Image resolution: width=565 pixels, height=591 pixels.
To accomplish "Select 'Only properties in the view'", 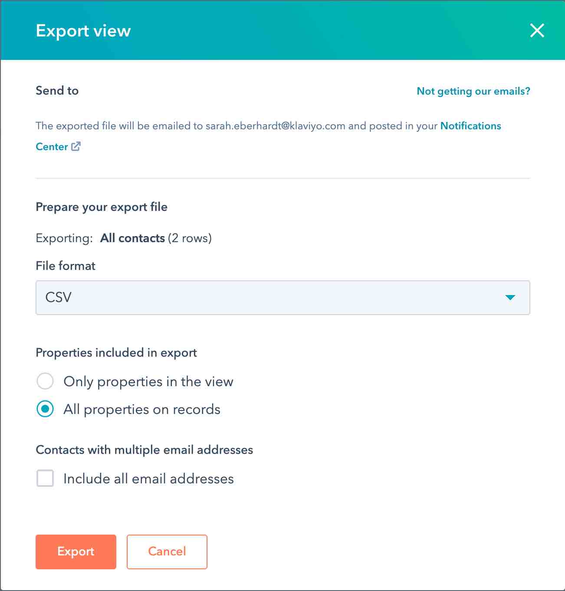I will tap(45, 381).
